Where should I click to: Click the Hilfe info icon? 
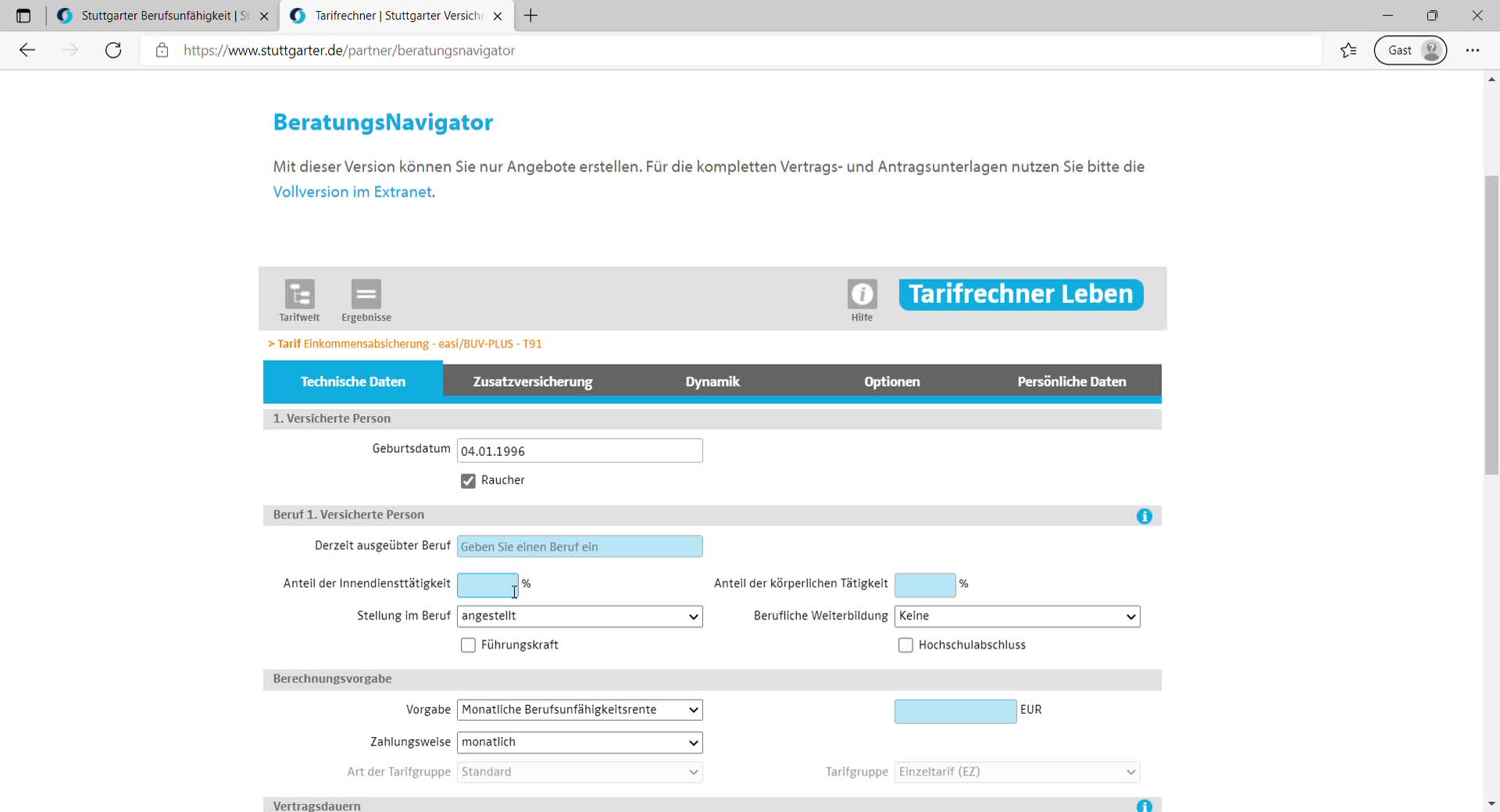[862, 294]
